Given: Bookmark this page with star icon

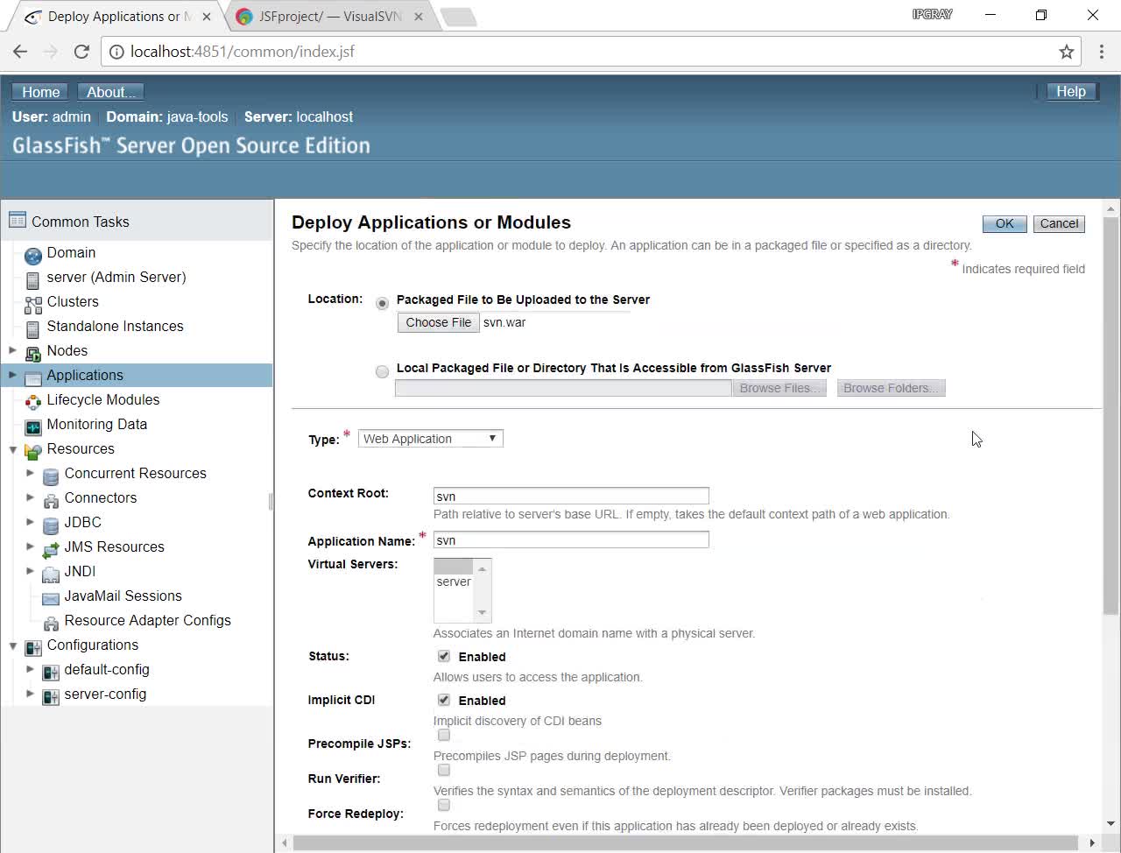Looking at the screenshot, I should [1066, 52].
